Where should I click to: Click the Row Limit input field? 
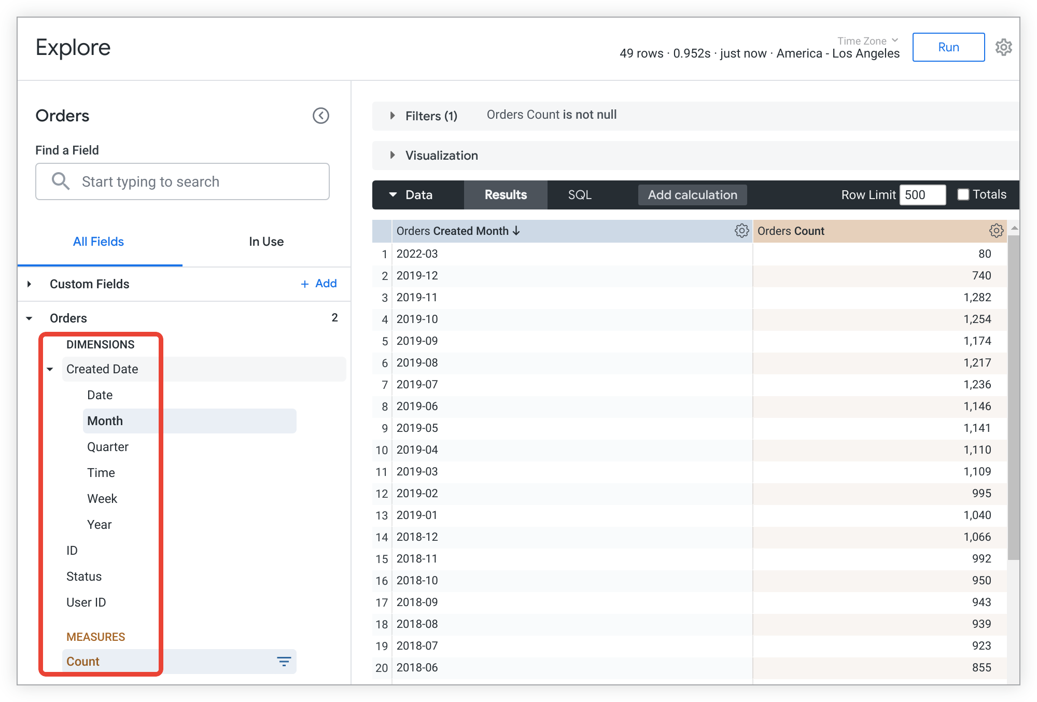(x=922, y=195)
